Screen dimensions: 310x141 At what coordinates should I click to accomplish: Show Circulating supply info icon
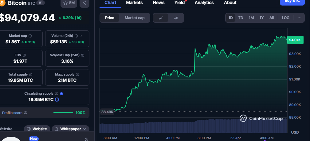[57, 94]
